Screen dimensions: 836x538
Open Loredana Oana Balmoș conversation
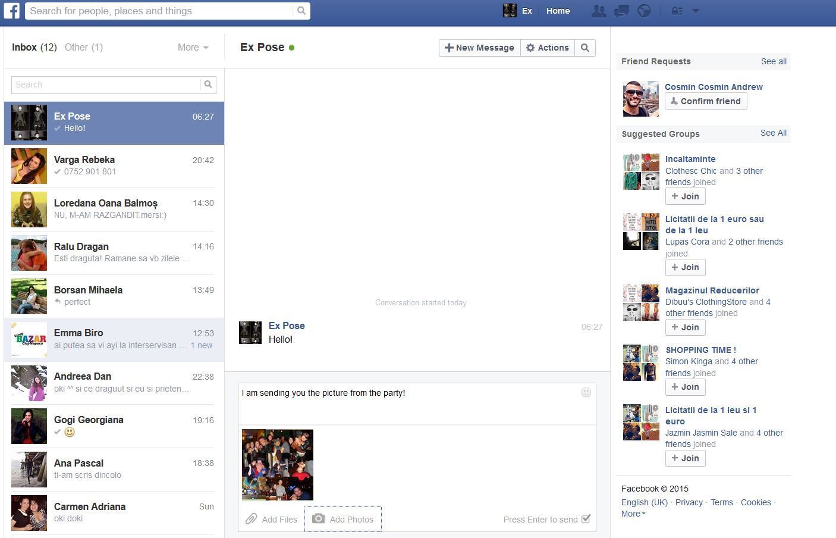[x=114, y=209]
